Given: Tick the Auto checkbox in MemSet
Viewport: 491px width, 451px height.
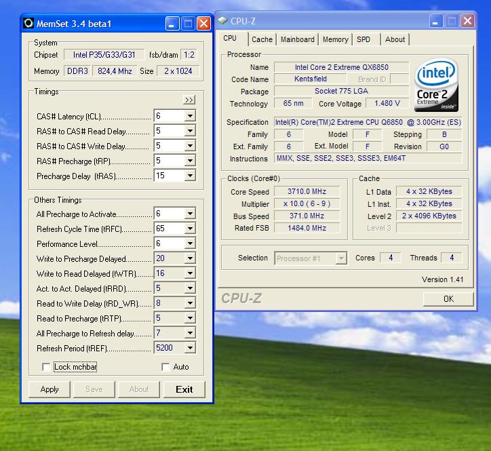Looking at the screenshot, I should point(165,367).
